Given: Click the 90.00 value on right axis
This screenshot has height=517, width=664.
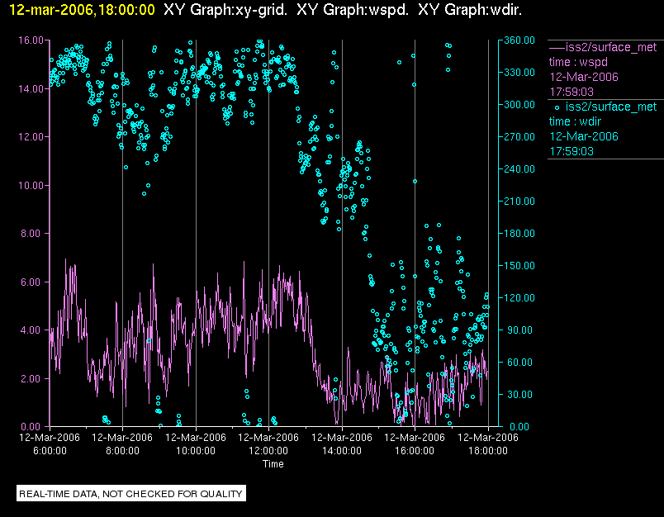Looking at the screenshot, I should pyautogui.click(x=517, y=330).
